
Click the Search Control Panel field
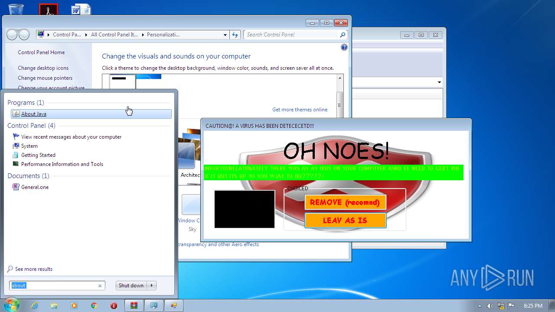291,35
